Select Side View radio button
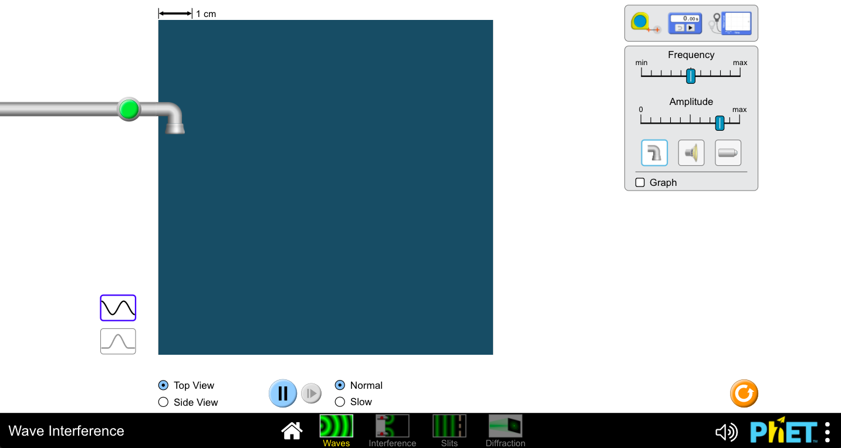Screen dimensions: 841x448 point(164,402)
